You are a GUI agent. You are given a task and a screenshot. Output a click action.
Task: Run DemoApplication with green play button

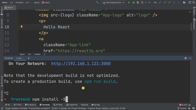click(x=129, y=2)
